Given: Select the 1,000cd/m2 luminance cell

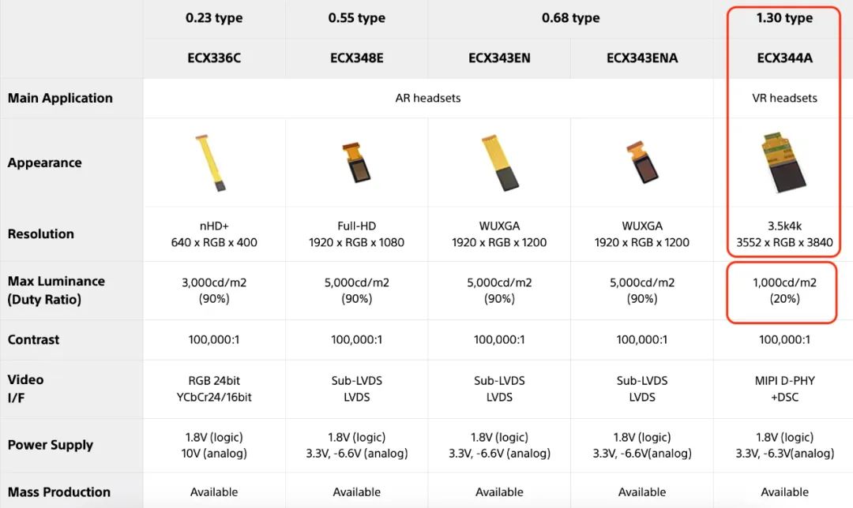Looking at the screenshot, I should [x=784, y=289].
